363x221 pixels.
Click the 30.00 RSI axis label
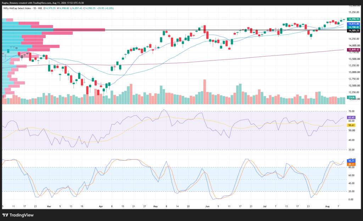[x=351, y=150]
